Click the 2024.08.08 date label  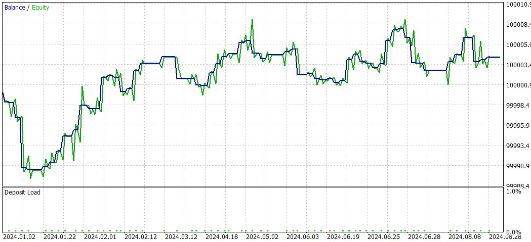(465, 236)
